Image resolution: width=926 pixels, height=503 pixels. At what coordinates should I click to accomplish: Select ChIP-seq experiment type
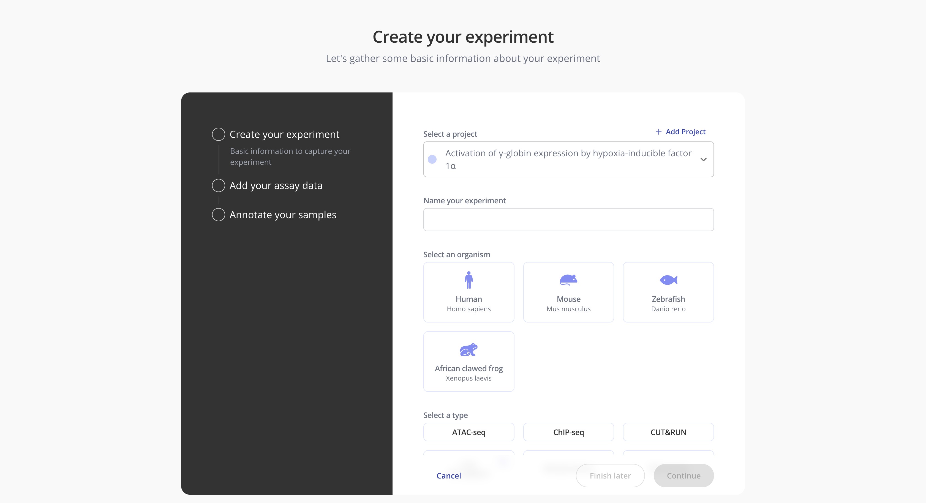pyautogui.click(x=568, y=432)
